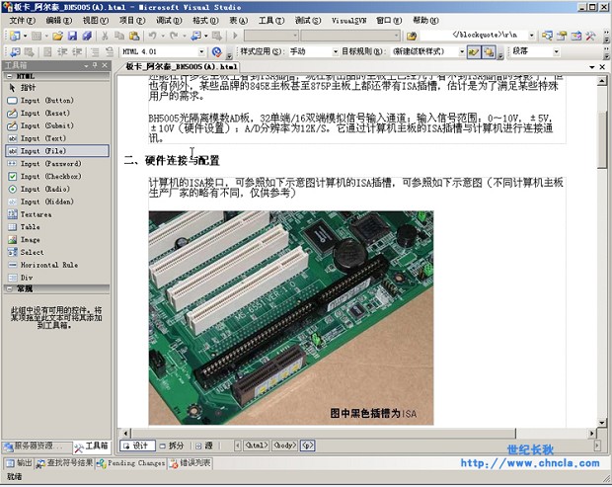Screen dimensions: 612x487
Task: Select Input (Text) toolbox item
Action: tap(57, 138)
